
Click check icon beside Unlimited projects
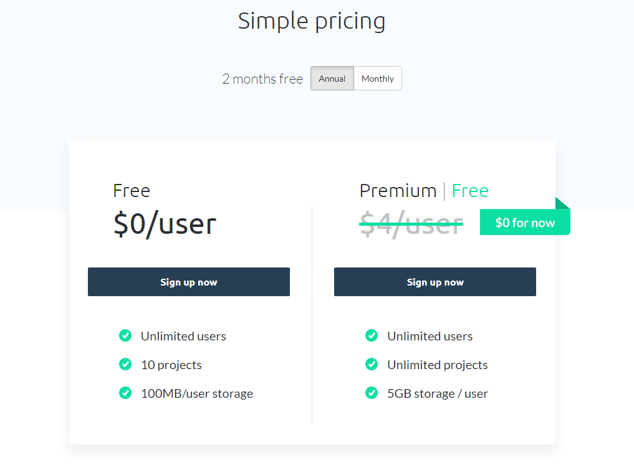(x=372, y=364)
